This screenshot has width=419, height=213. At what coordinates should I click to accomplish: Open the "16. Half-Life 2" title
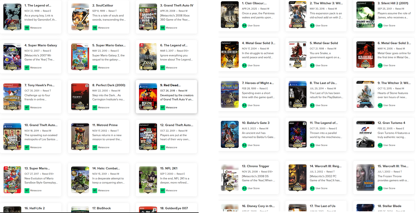click(x=35, y=208)
